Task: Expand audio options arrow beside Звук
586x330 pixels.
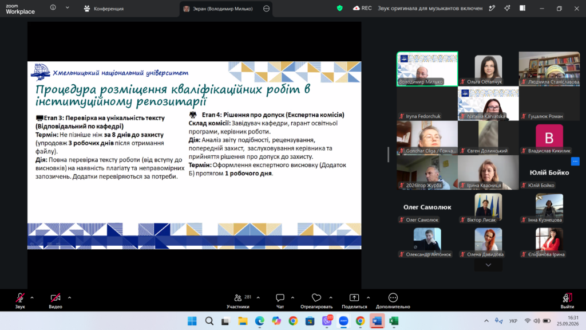Action: [32, 298]
